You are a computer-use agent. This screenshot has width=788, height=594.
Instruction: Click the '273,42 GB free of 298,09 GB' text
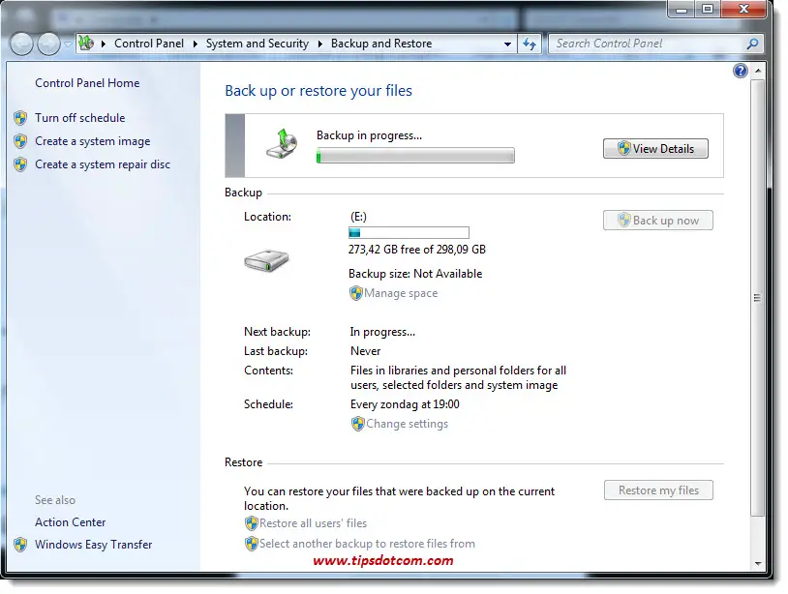click(x=416, y=249)
